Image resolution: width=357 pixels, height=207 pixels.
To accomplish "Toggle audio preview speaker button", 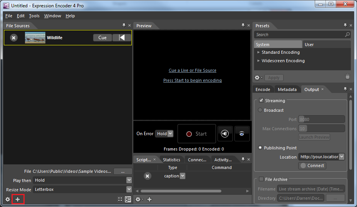I will point(225,134).
